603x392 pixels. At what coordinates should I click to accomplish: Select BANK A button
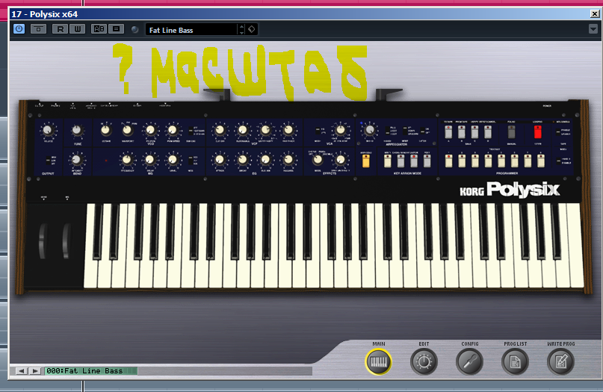click(448, 132)
